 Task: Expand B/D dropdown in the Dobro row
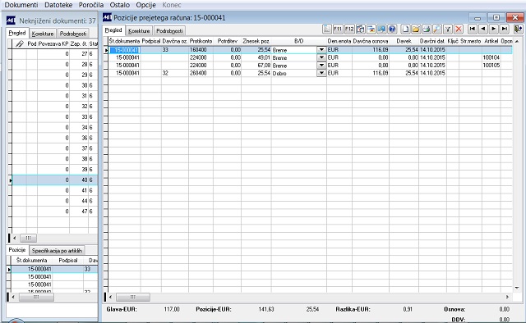point(321,73)
